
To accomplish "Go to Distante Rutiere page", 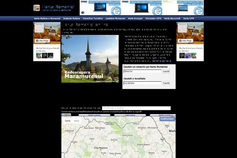I will (71, 19).
